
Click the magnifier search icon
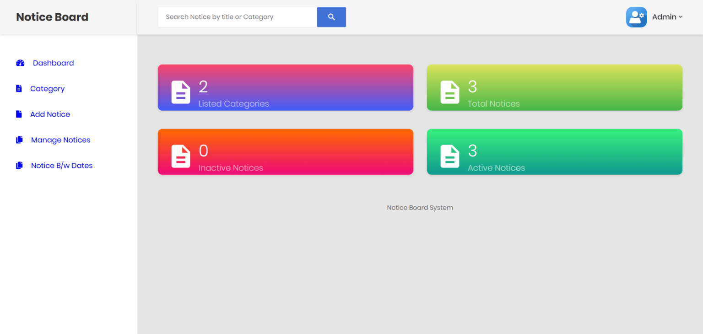[x=331, y=17]
